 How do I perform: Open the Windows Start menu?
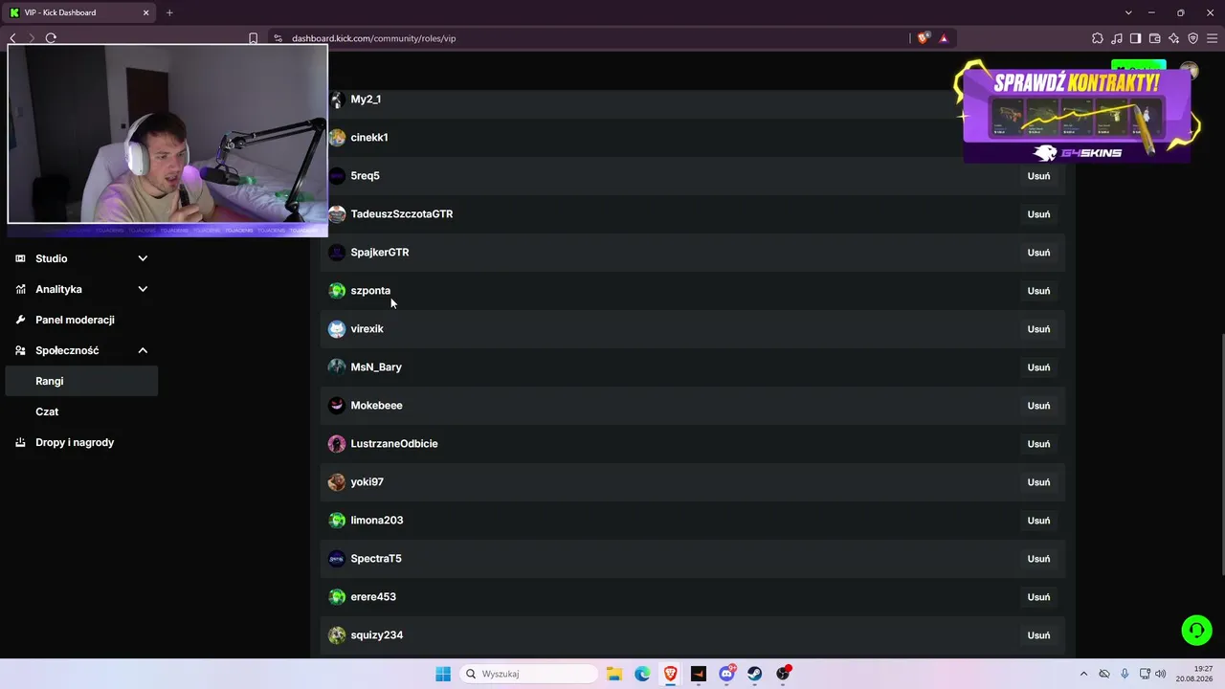[443, 674]
